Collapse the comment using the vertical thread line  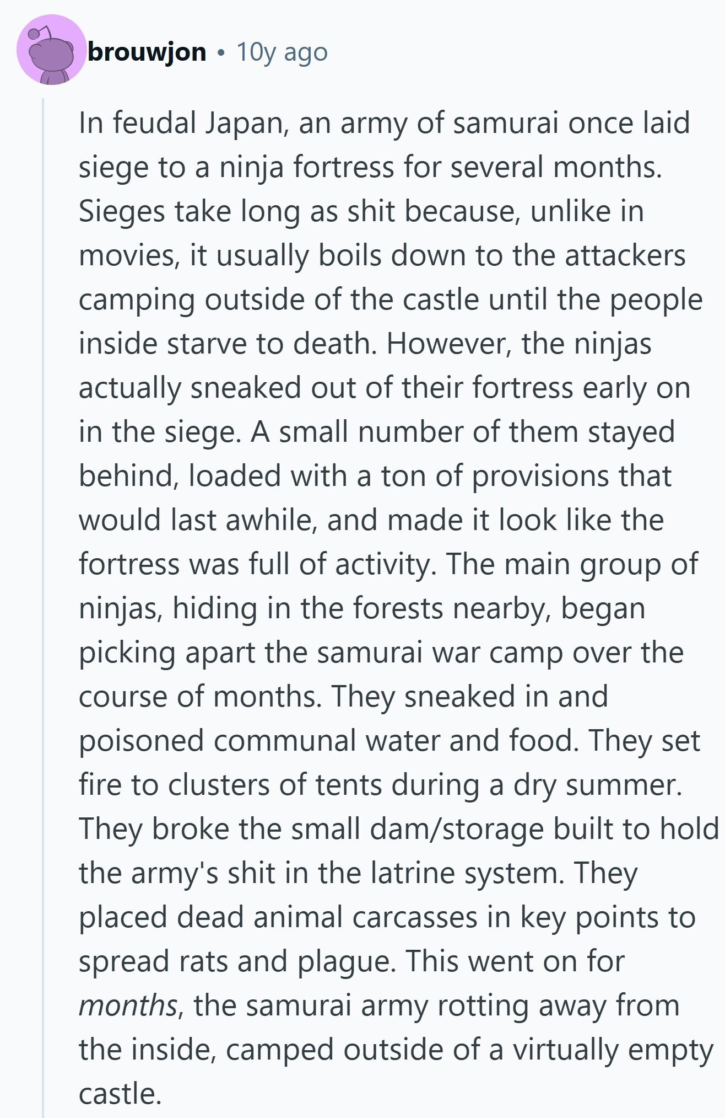(x=43, y=607)
